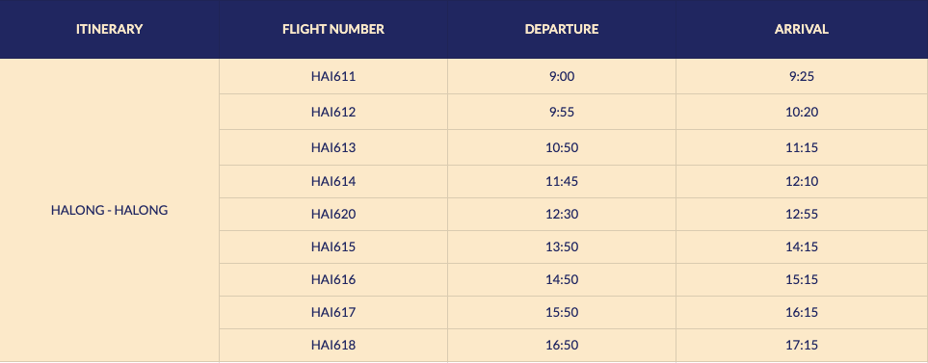This screenshot has height=363, width=928.
Task: Click the 9:00 departure time
Action: pos(562,76)
